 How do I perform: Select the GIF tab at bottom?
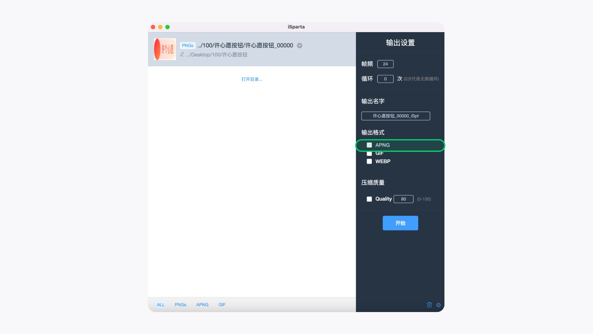221,305
